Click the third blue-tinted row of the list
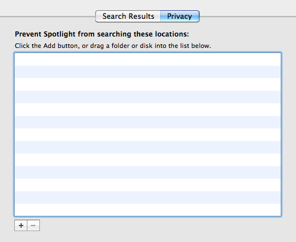Image resolution: width=296 pixels, height=242 pixels. (x=148, y=122)
